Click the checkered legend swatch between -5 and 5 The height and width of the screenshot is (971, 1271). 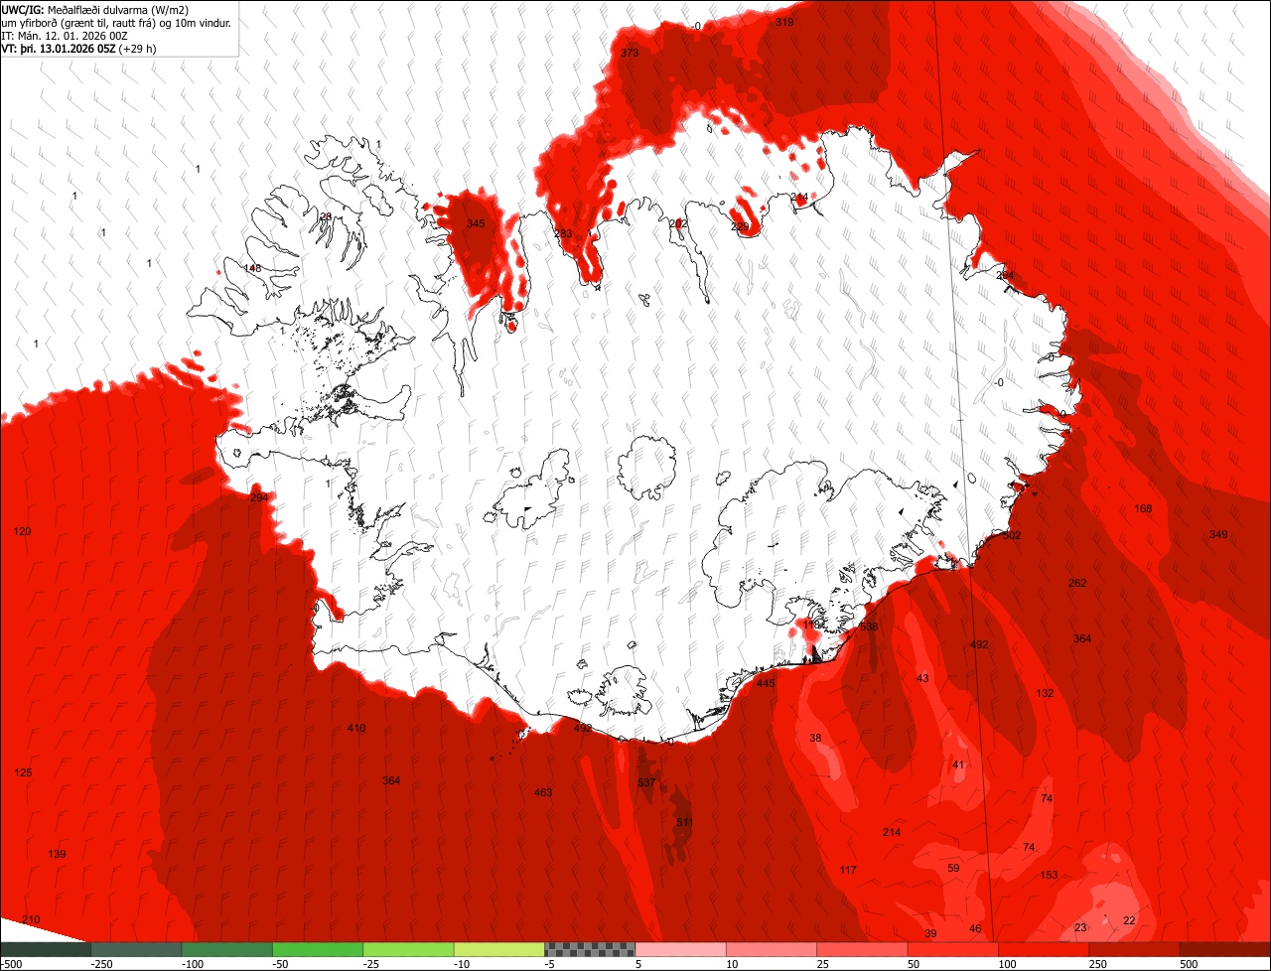(x=590, y=949)
